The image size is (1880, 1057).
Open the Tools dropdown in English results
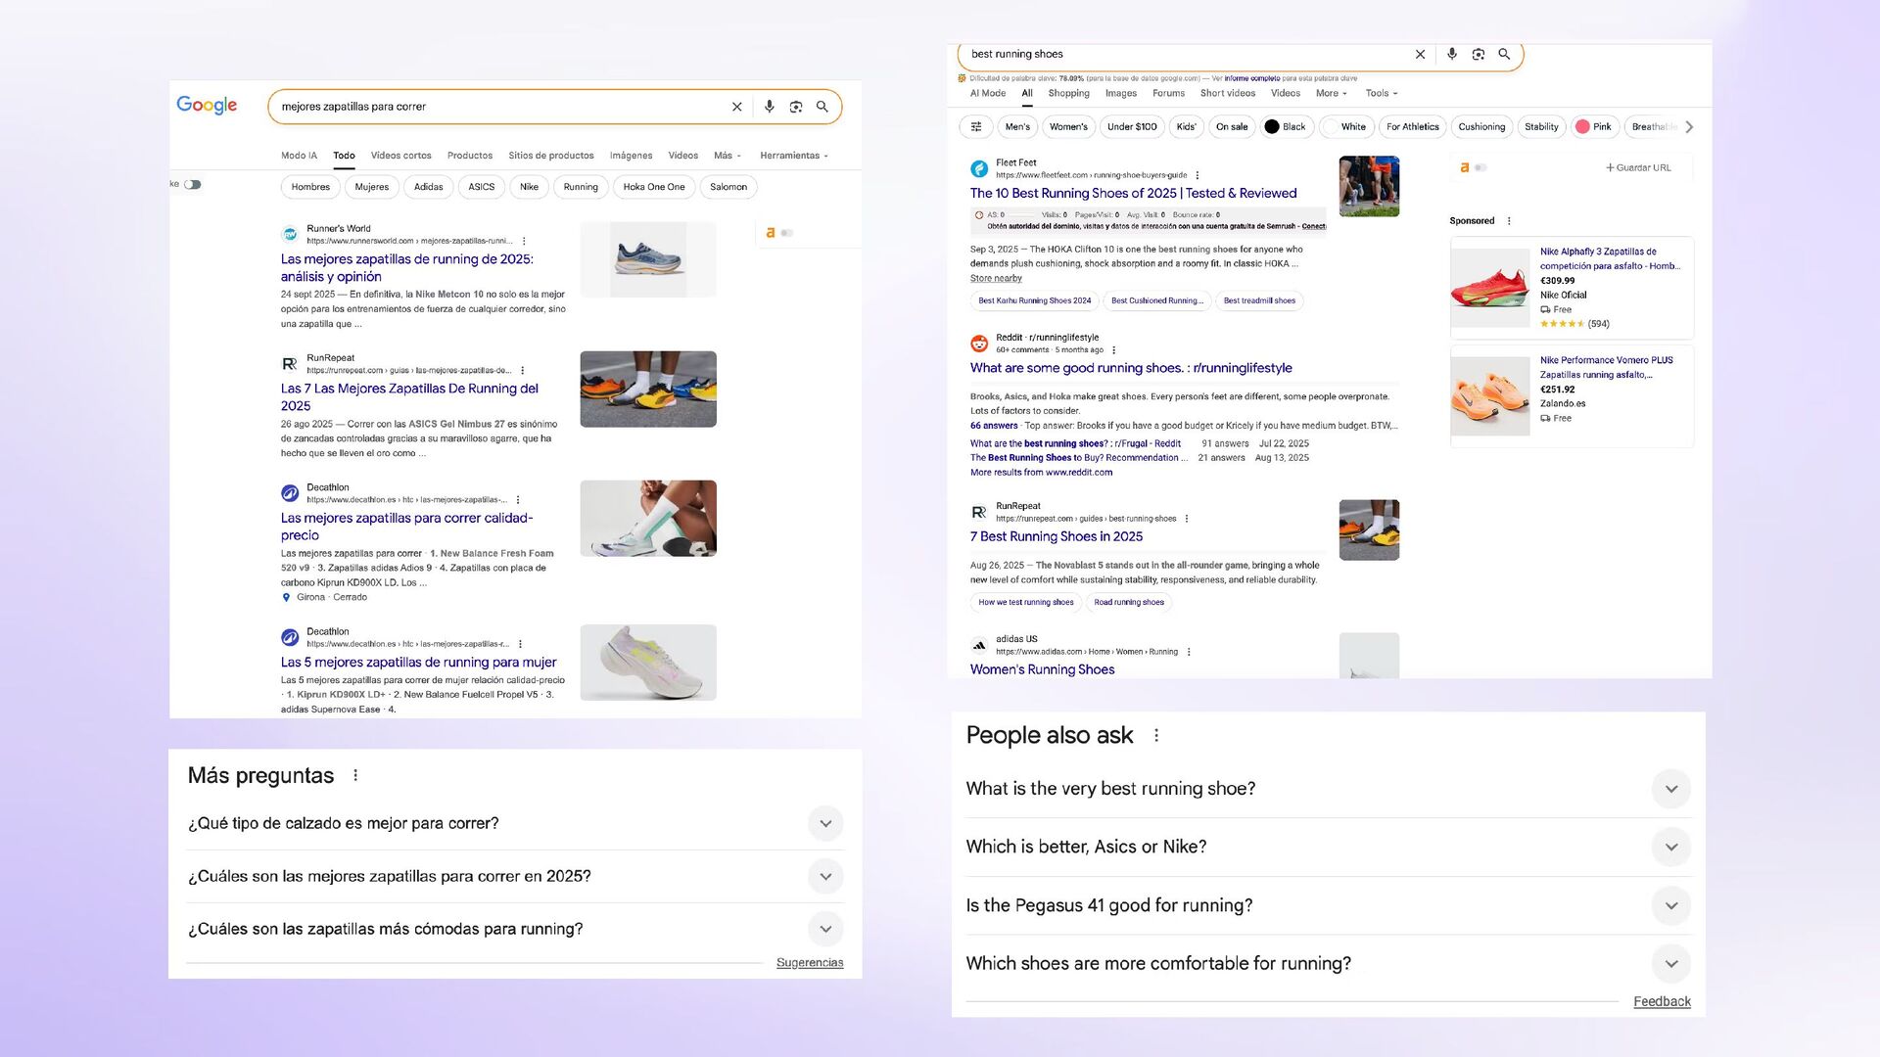click(x=1381, y=94)
